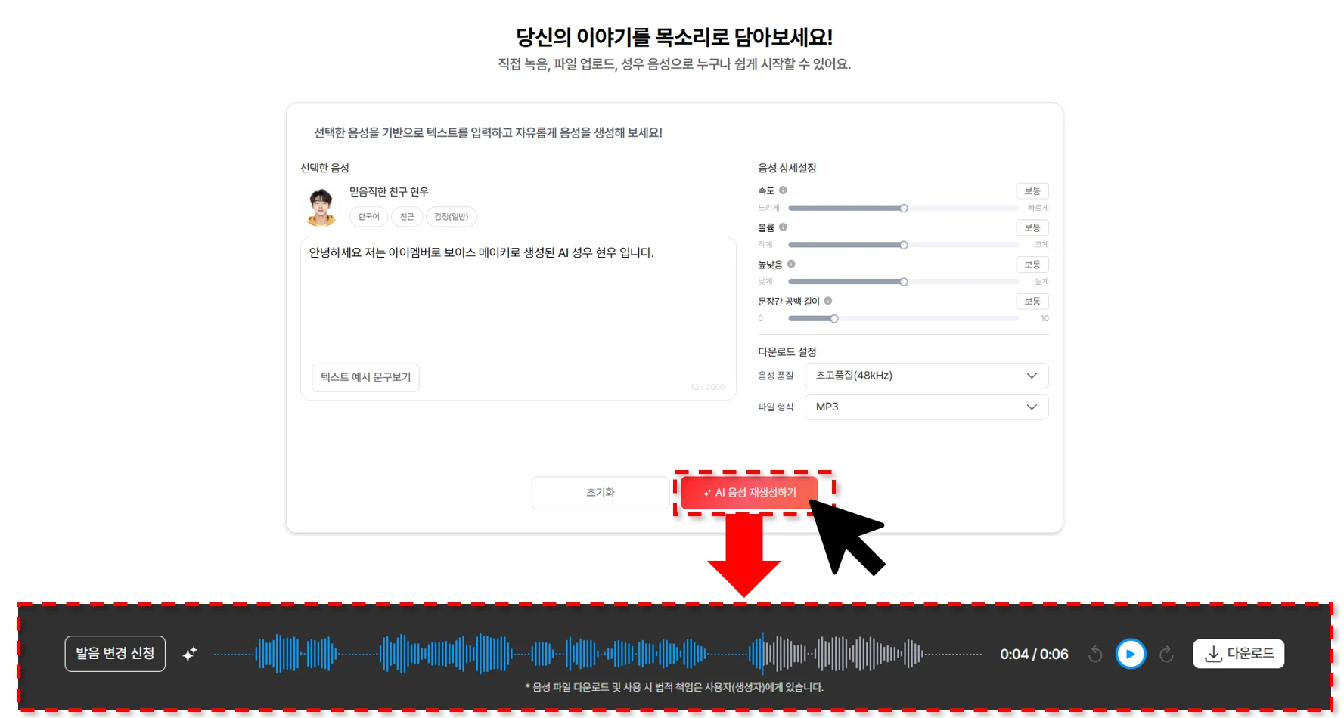Click inside the voice script text area
1344x718 pixels.
(x=518, y=302)
